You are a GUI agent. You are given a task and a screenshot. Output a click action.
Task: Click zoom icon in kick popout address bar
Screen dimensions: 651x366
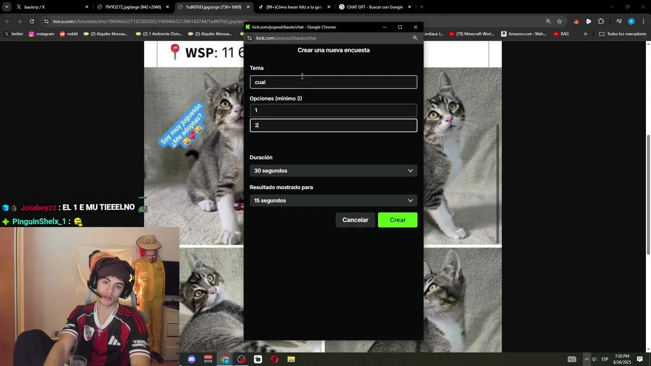415,38
